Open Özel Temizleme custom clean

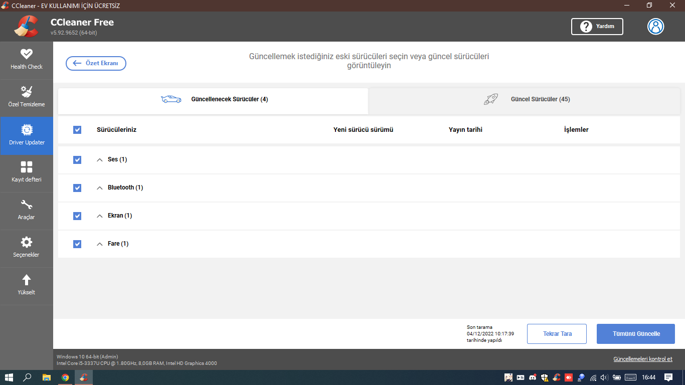(x=27, y=98)
